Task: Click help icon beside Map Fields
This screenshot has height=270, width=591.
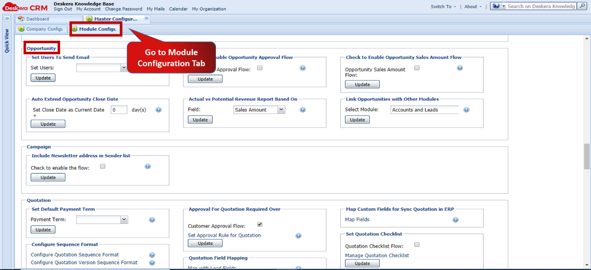Action: coord(456,220)
